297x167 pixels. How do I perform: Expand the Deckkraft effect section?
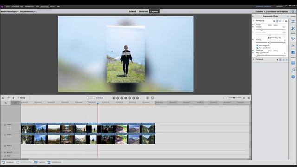click(x=253, y=59)
